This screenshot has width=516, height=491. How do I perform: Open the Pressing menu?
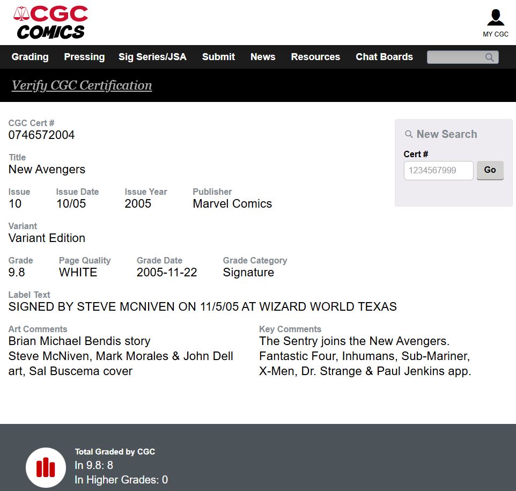(x=84, y=57)
